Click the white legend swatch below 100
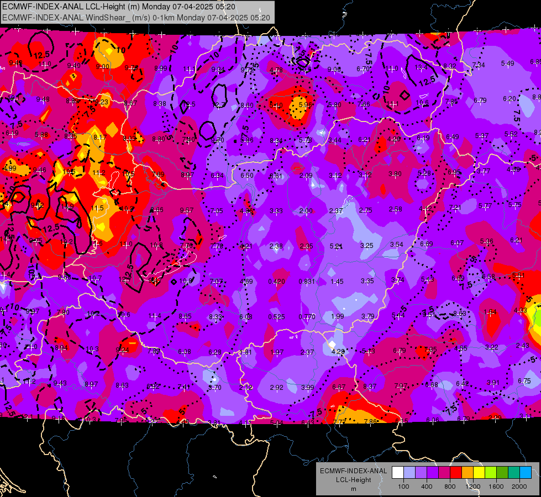Screen dimensions: 541x497 point(398,473)
